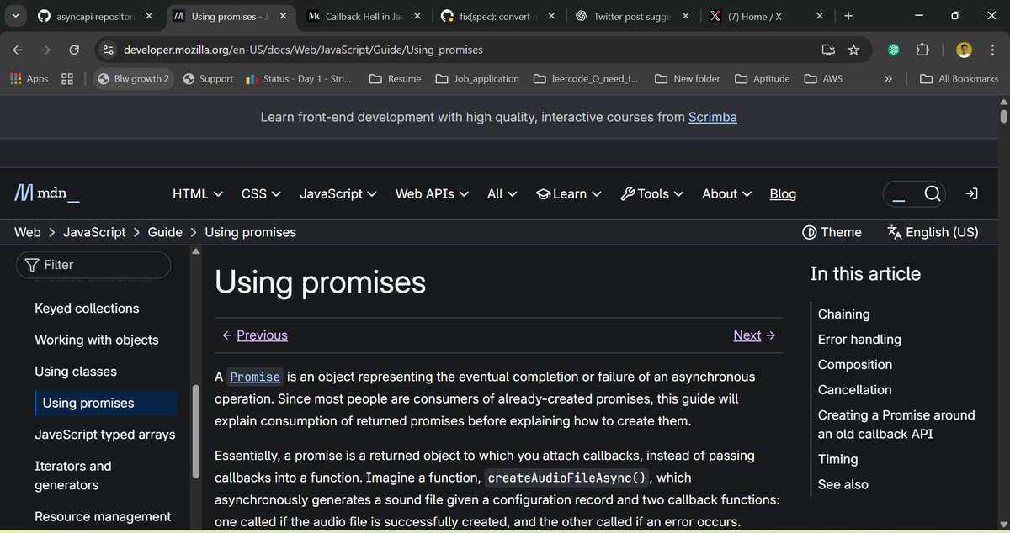Image resolution: width=1010 pixels, height=533 pixels.
Task: Open the Theme switcher
Action: (832, 232)
